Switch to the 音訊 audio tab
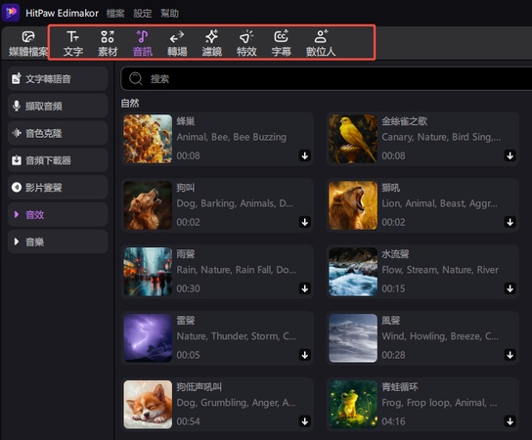 [143, 43]
